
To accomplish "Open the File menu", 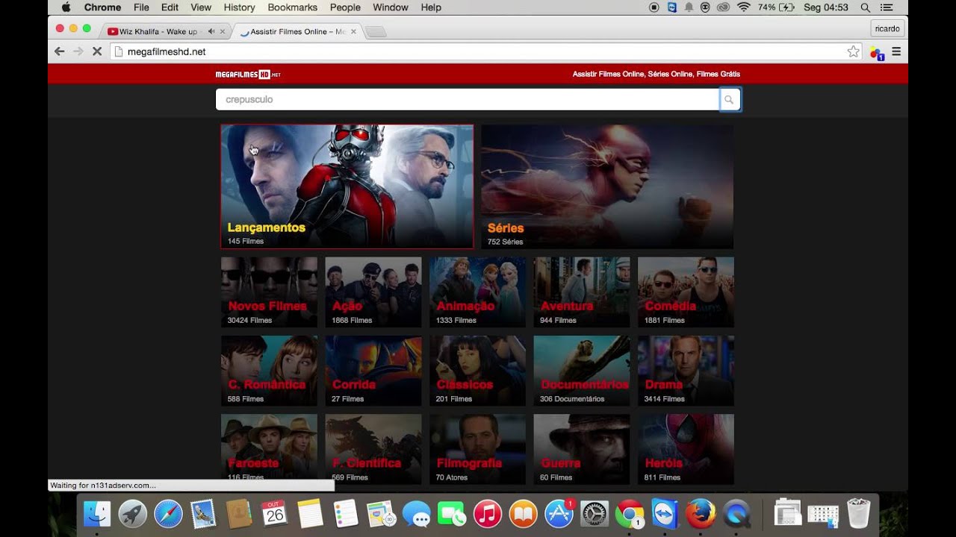I will click(141, 7).
